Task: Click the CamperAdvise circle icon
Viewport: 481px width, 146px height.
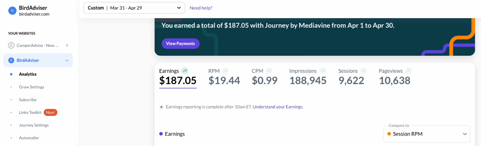Action: click(11, 45)
